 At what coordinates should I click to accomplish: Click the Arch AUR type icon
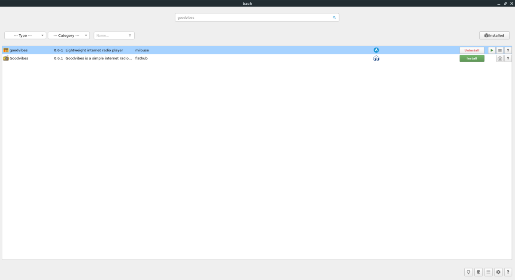tap(376, 50)
